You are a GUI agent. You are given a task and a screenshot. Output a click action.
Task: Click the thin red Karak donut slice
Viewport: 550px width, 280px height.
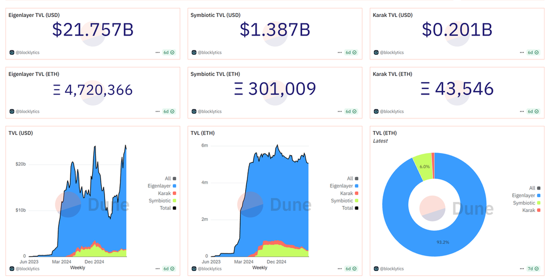coord(433,166)
